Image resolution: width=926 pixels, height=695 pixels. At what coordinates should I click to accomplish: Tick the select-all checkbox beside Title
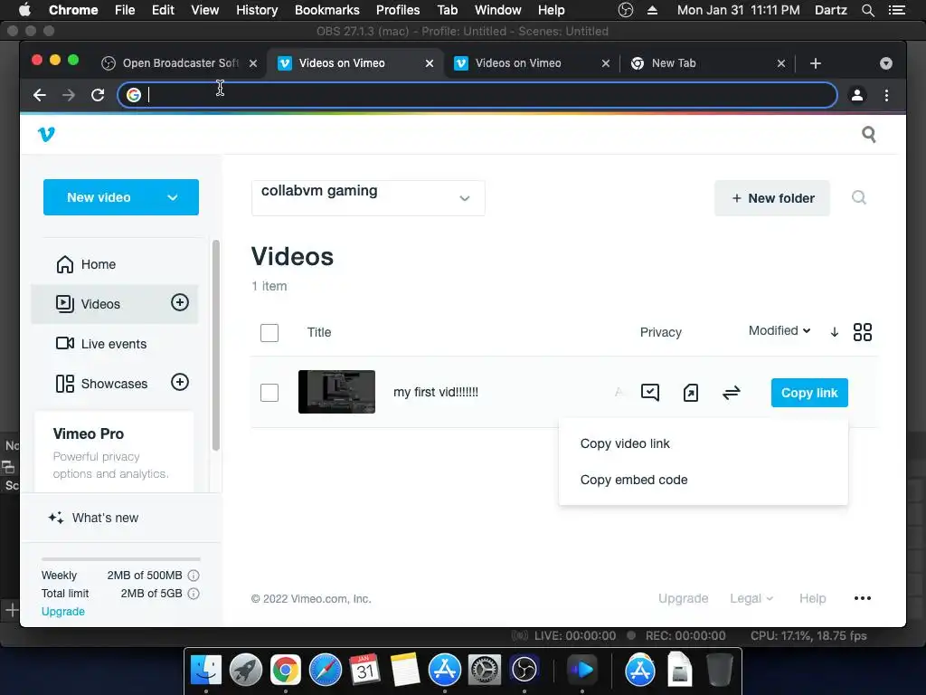coord(269,333)
